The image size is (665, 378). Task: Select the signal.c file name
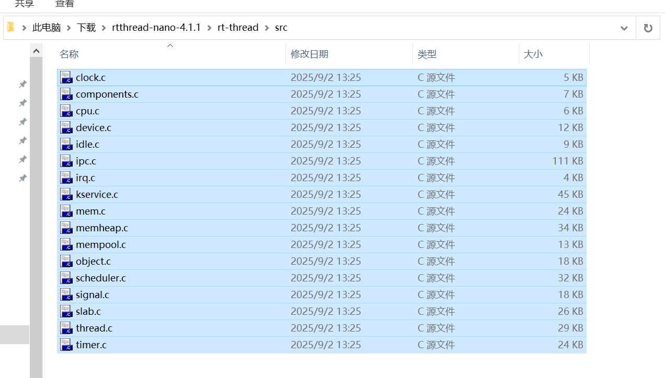(x=93, y=294)
